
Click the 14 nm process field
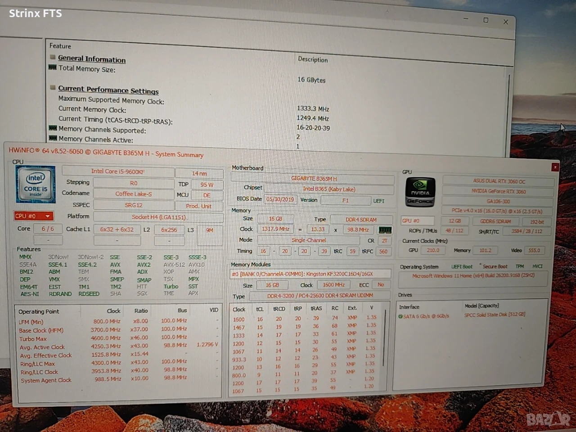coord(199,174)
